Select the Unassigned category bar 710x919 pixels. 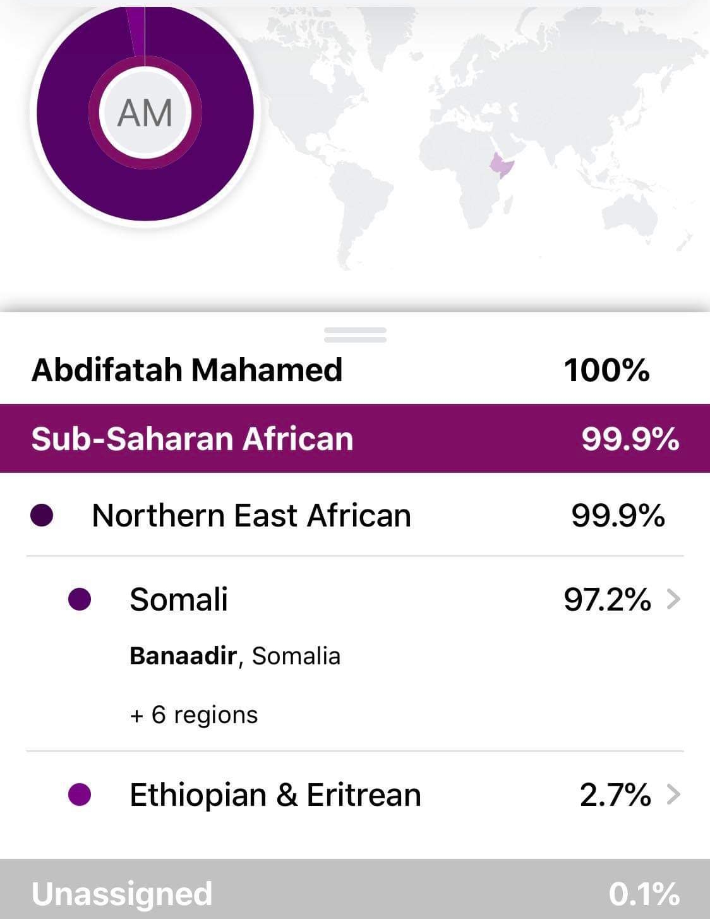pos(355,889)
